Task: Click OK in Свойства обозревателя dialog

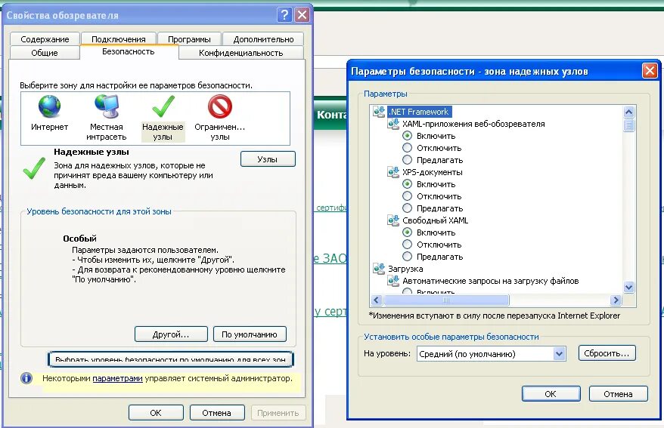Action: tap(156, 413)
